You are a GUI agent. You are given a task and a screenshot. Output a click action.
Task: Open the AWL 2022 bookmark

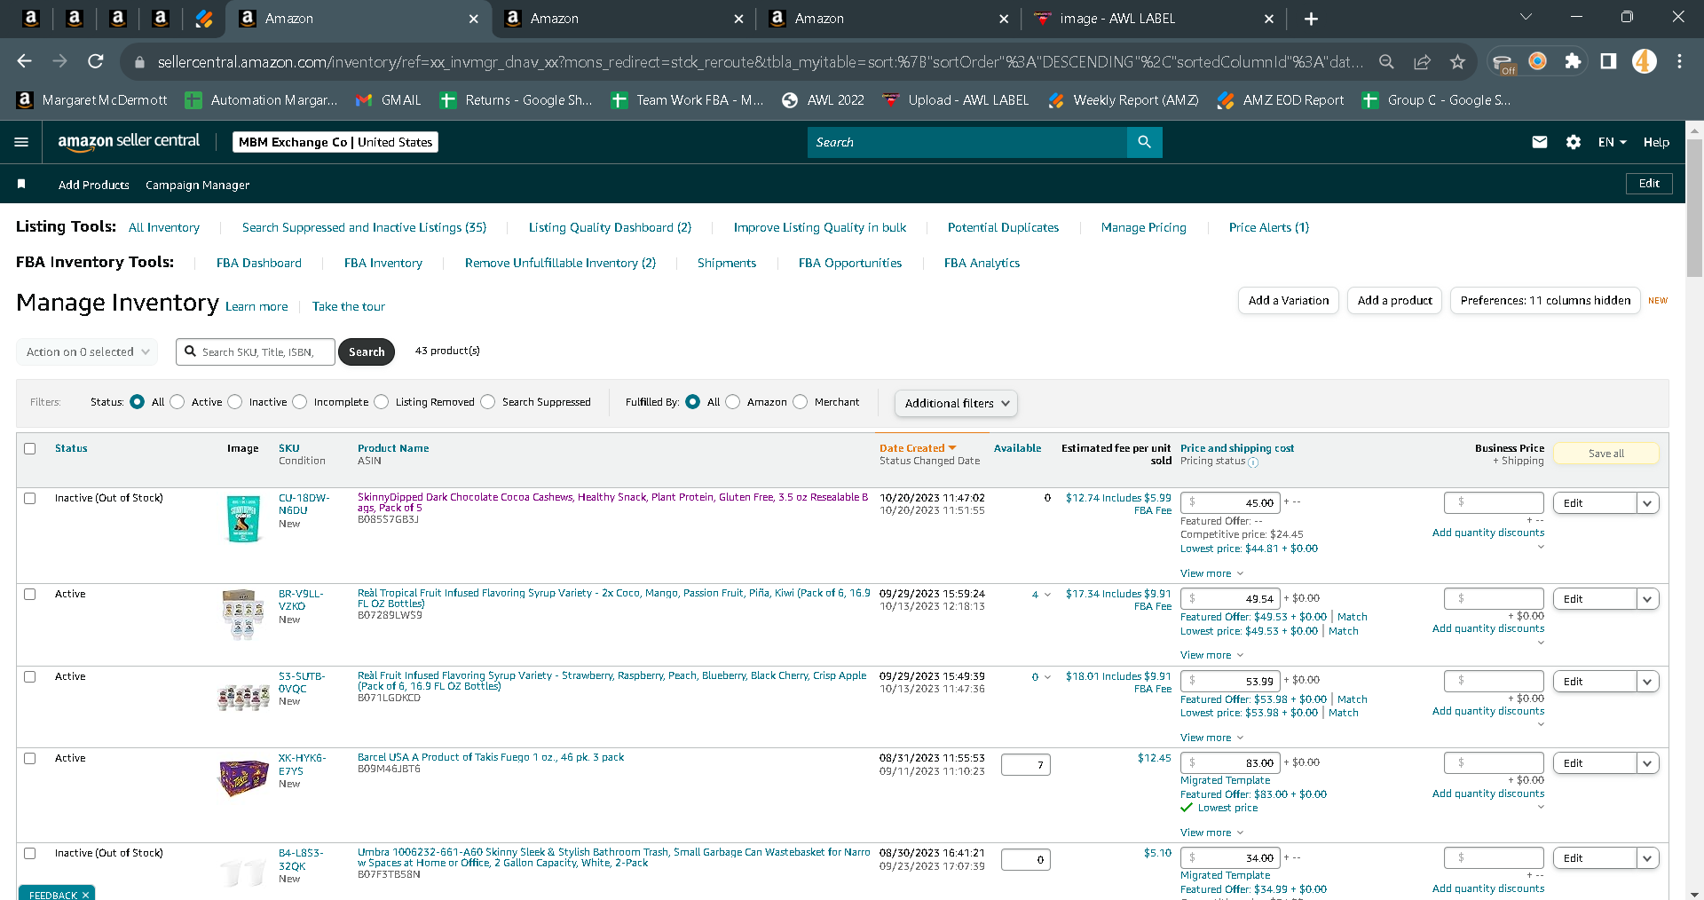pyautogui.click(x=823, y=100)
